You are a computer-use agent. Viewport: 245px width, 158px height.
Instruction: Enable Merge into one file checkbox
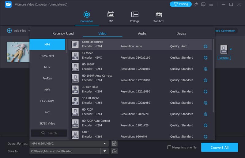(169, 147)
